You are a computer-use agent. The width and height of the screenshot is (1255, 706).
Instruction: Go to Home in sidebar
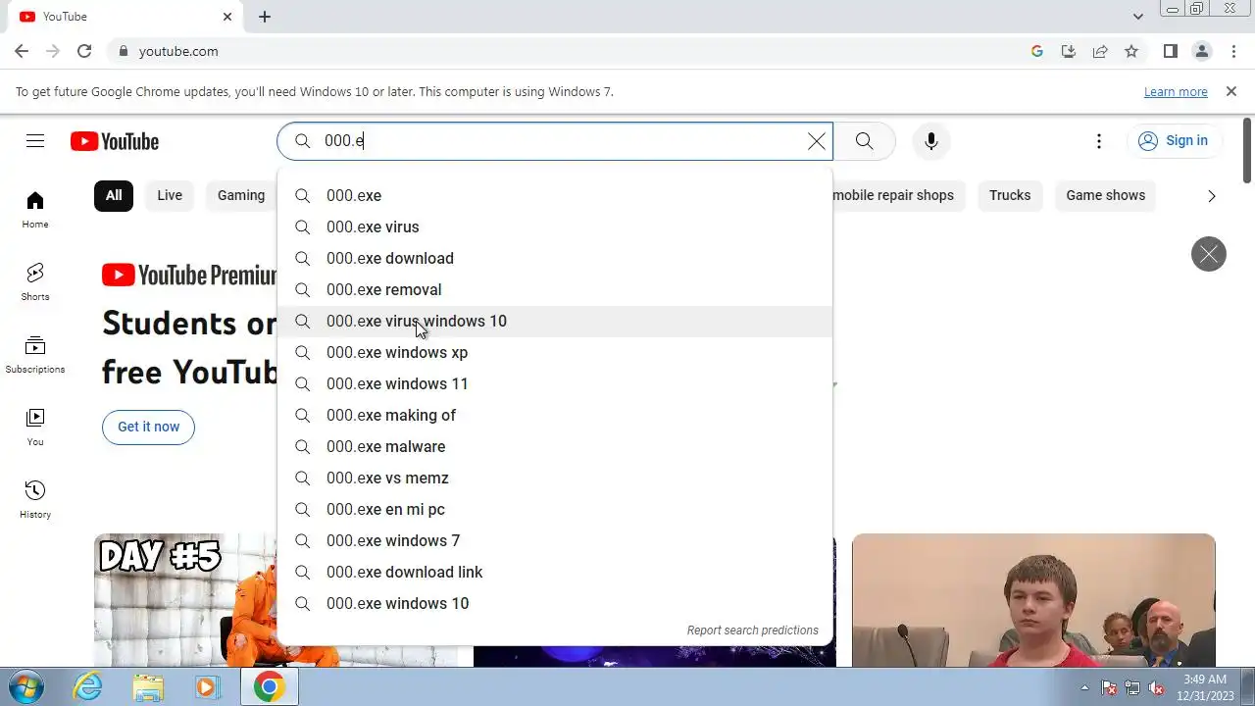click(x=35, y=209)
